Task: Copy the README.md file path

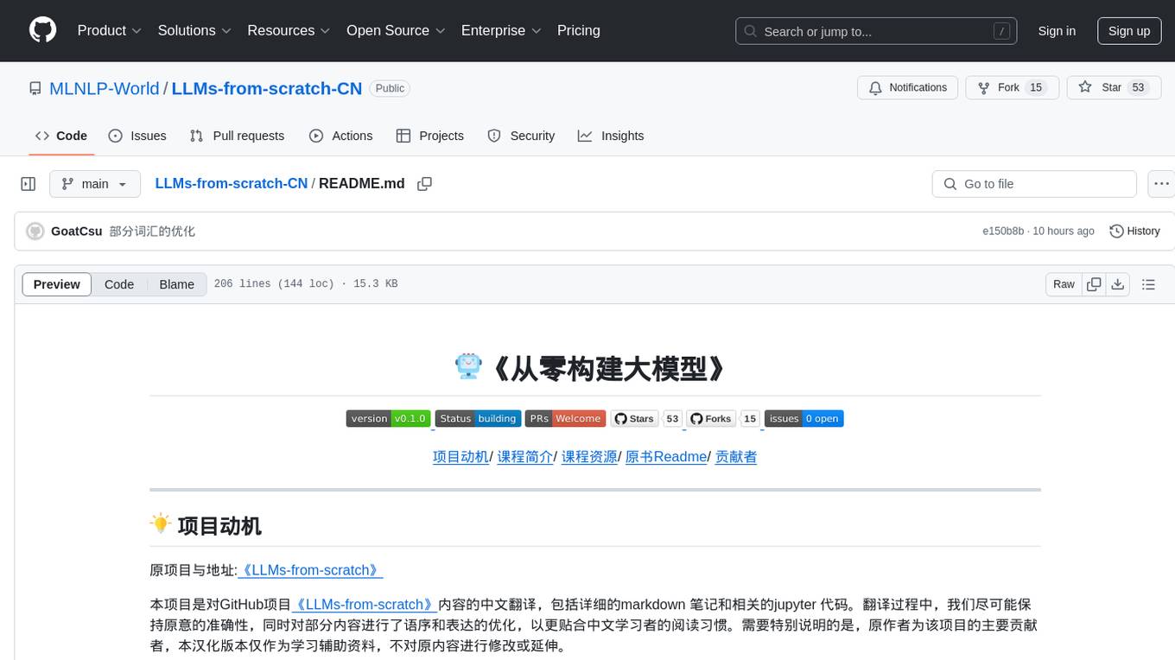Action: [x=424, y=184]
